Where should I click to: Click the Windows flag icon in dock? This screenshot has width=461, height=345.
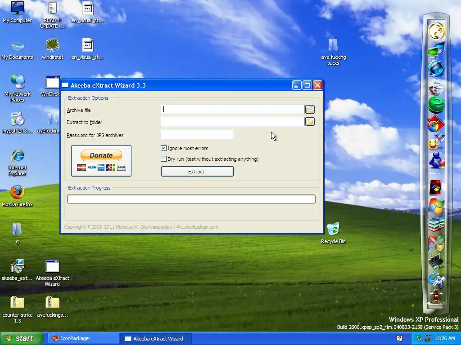point(436,206)
